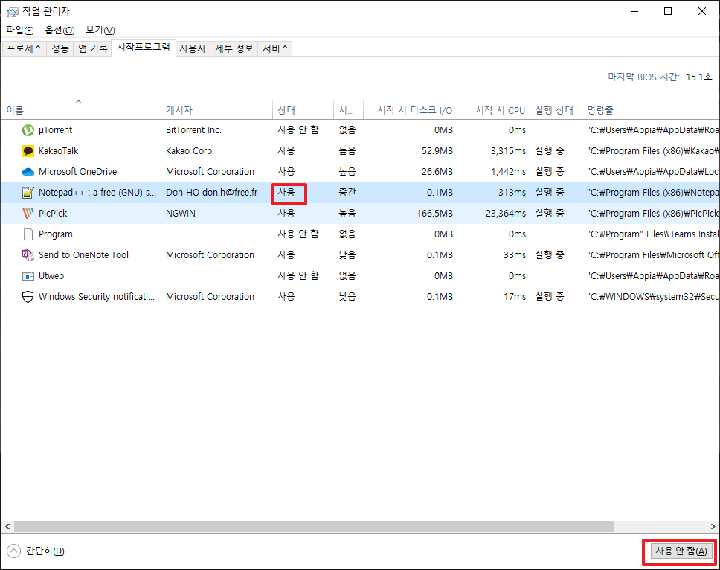Click the Send to OneNote Tool icon

coord(28,255)
